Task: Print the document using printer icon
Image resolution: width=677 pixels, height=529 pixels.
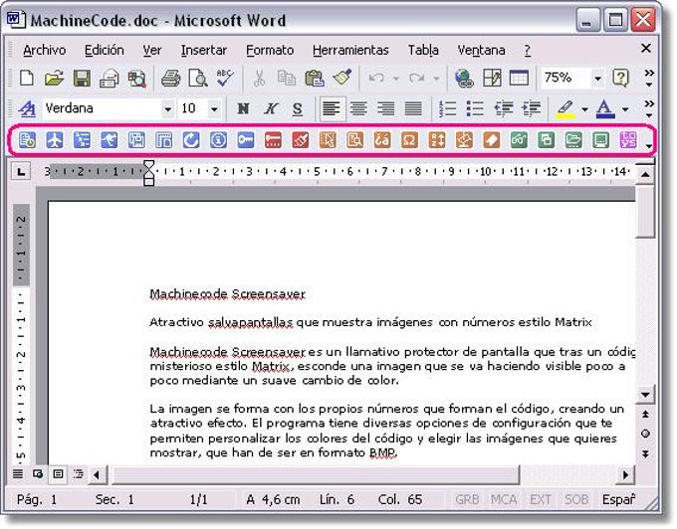Action: [x=170, y=79]
